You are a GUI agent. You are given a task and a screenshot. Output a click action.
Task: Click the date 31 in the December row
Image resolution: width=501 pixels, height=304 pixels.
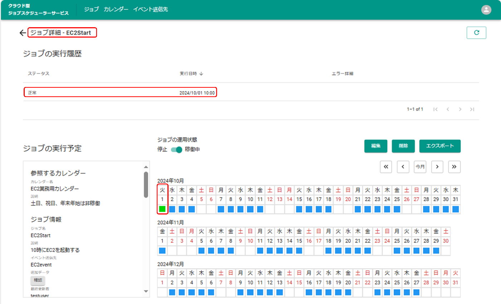click(456, 283)
